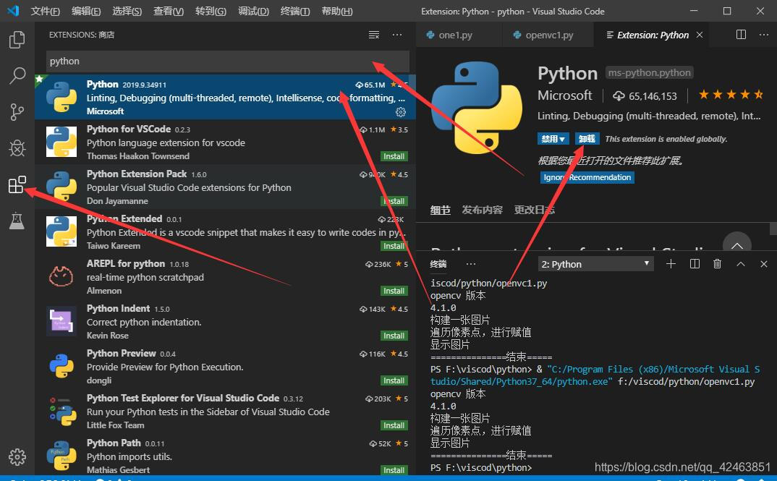The height and width of the screenshot is (481, 777).
Task: Open 编辑(E) menu
Action: tap(86, 11)
